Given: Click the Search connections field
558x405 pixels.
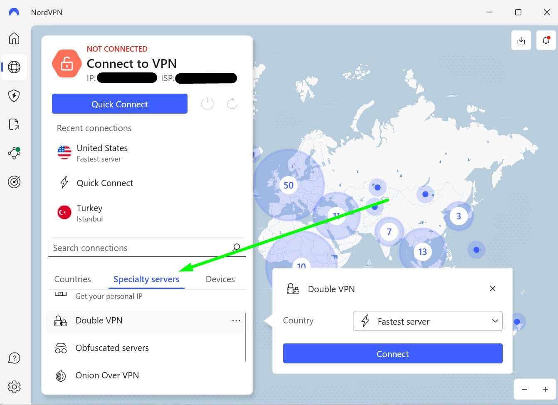Looking at the screenshot, I should [x=147, y=248].
